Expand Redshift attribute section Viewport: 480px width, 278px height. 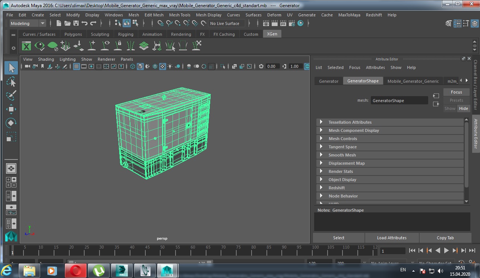click(x=390, y=188)
